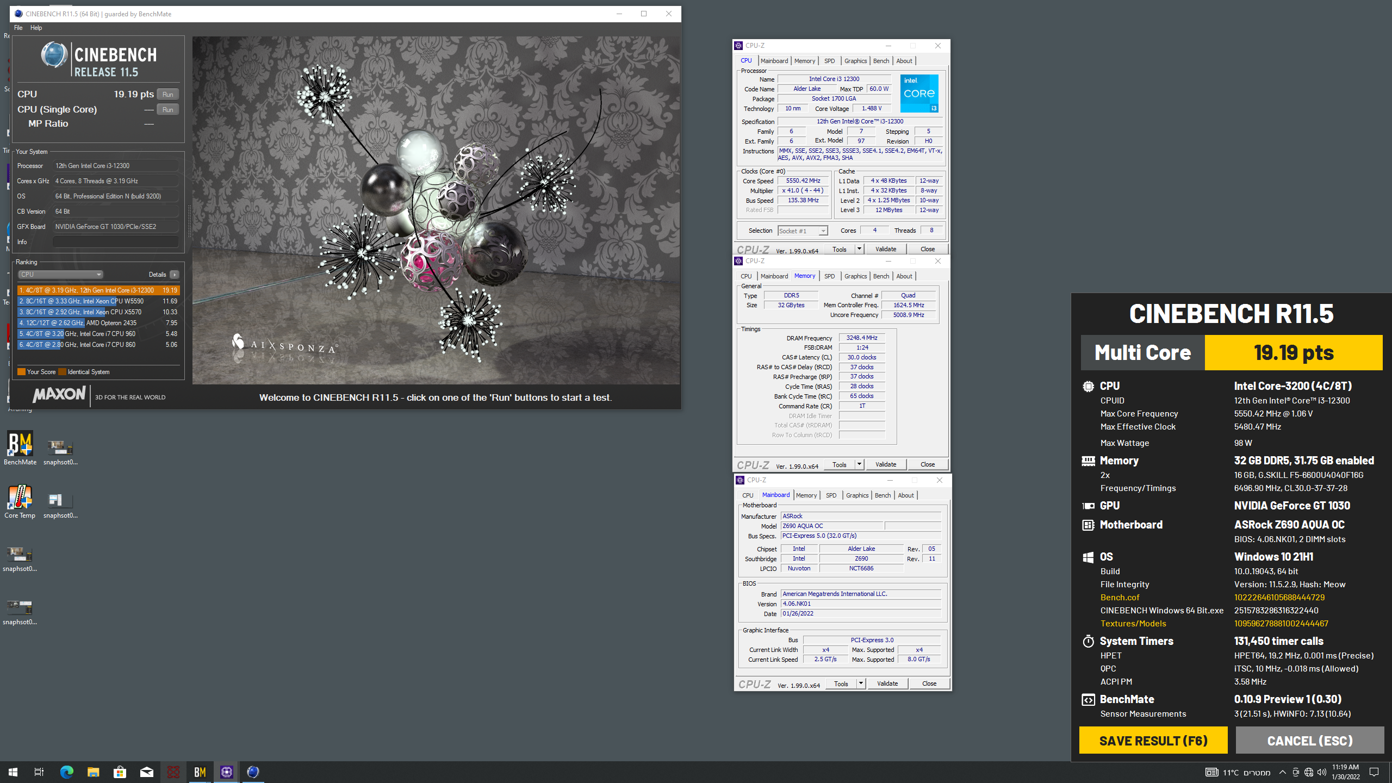Click the Info input field in Cinebench

tap(116, 242)
